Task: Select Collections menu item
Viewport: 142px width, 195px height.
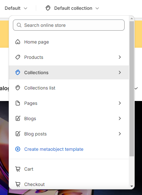Action: pyautogui.click(x=69, y=72)
